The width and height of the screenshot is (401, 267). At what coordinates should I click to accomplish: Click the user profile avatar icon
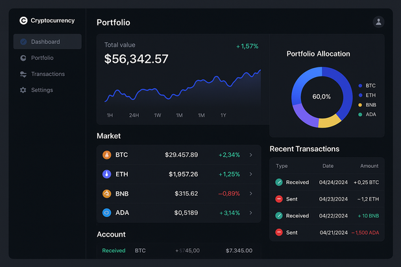pyautogui.click(x=378, y=22)
